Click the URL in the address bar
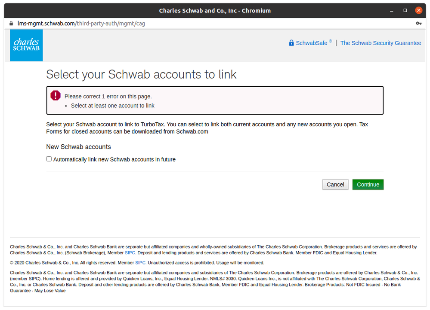This screenshot has width=430, height=310. 81,24
